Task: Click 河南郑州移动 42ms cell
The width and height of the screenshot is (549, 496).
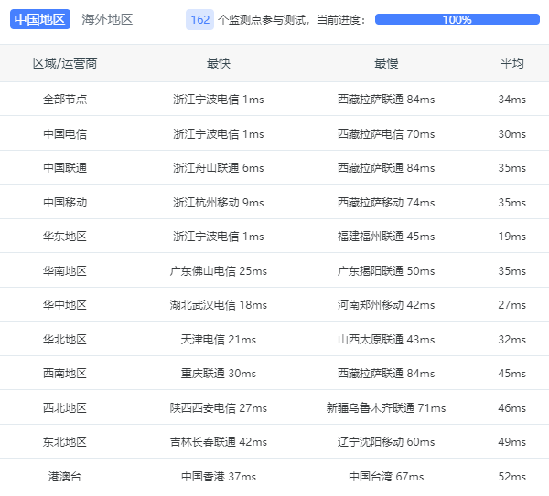Action: point(386,305)
